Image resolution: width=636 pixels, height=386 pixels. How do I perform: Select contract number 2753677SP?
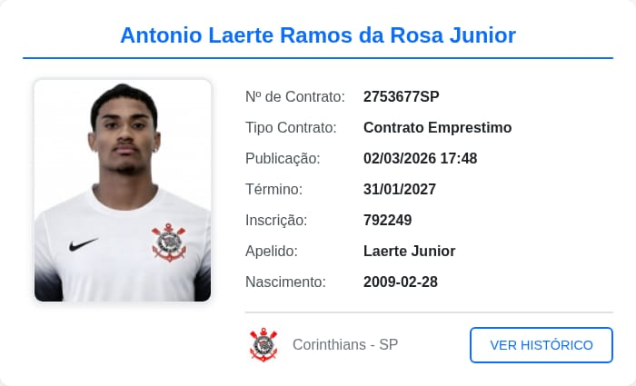[402, 96]
